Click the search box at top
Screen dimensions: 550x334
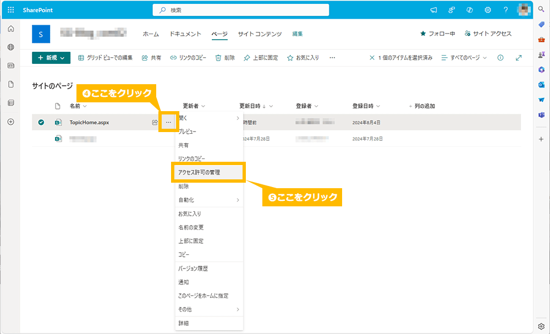pyautogui.click(x=241, y=10)
